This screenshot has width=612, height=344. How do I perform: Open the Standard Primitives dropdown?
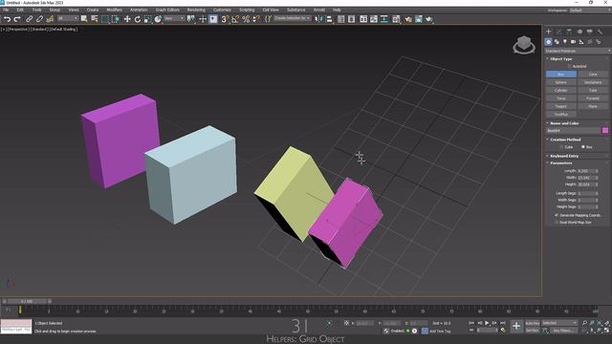[x=578, y=51]
